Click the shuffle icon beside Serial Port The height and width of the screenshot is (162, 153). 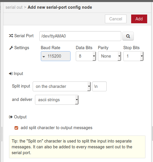pyautogui.click(x=11, y=36)
